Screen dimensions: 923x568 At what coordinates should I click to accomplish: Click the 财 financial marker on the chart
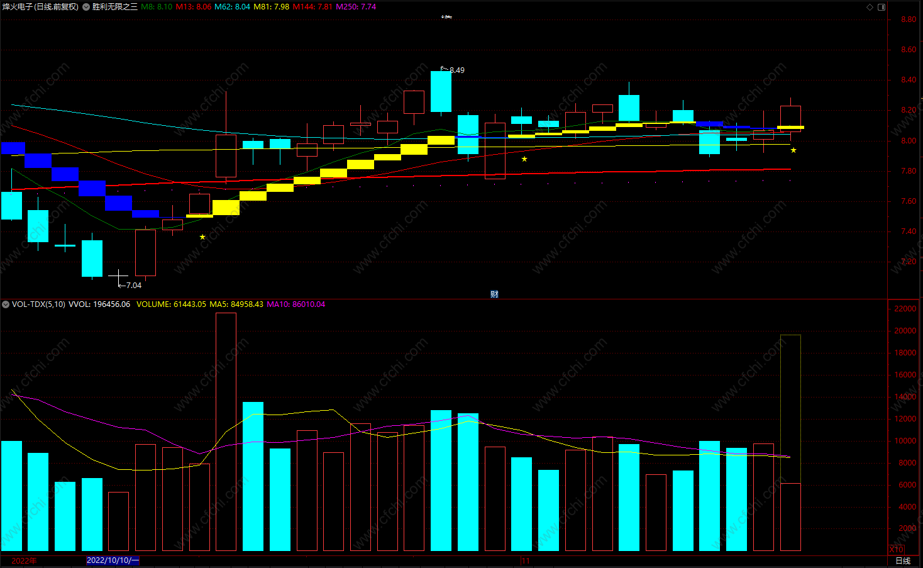pos(494,294)
